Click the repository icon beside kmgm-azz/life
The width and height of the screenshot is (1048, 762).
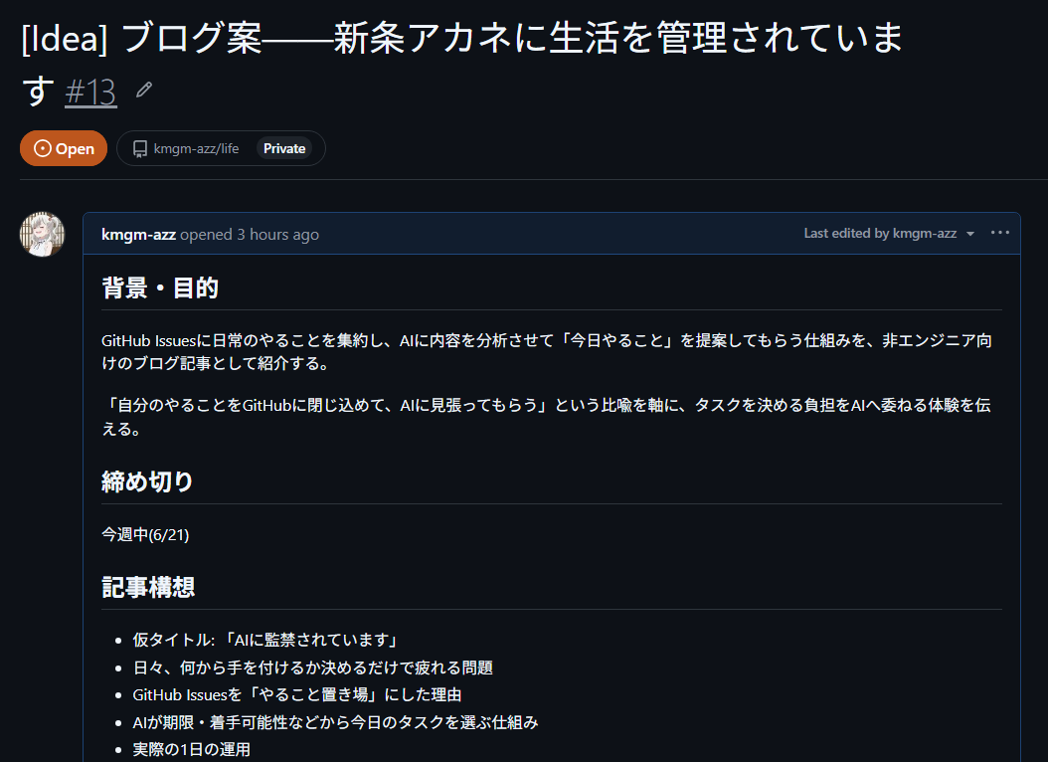tap(139, 148)
